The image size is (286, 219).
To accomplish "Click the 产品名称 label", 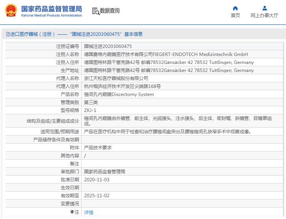I will pyautogui.click(x=70, y=94).
